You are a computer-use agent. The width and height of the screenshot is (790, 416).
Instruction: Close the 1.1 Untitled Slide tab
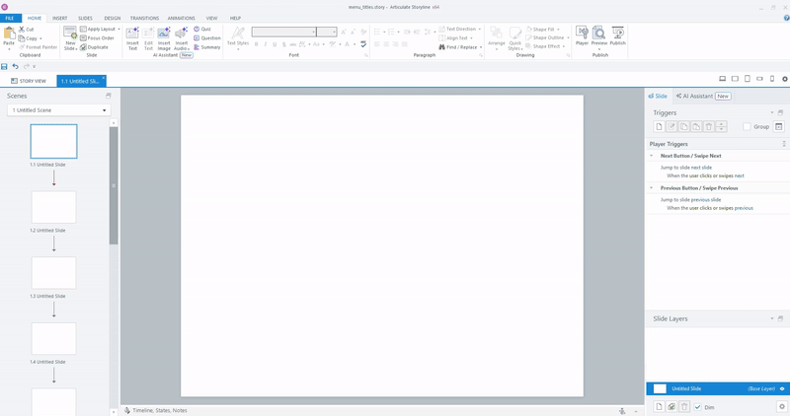(x=104, y=78)
